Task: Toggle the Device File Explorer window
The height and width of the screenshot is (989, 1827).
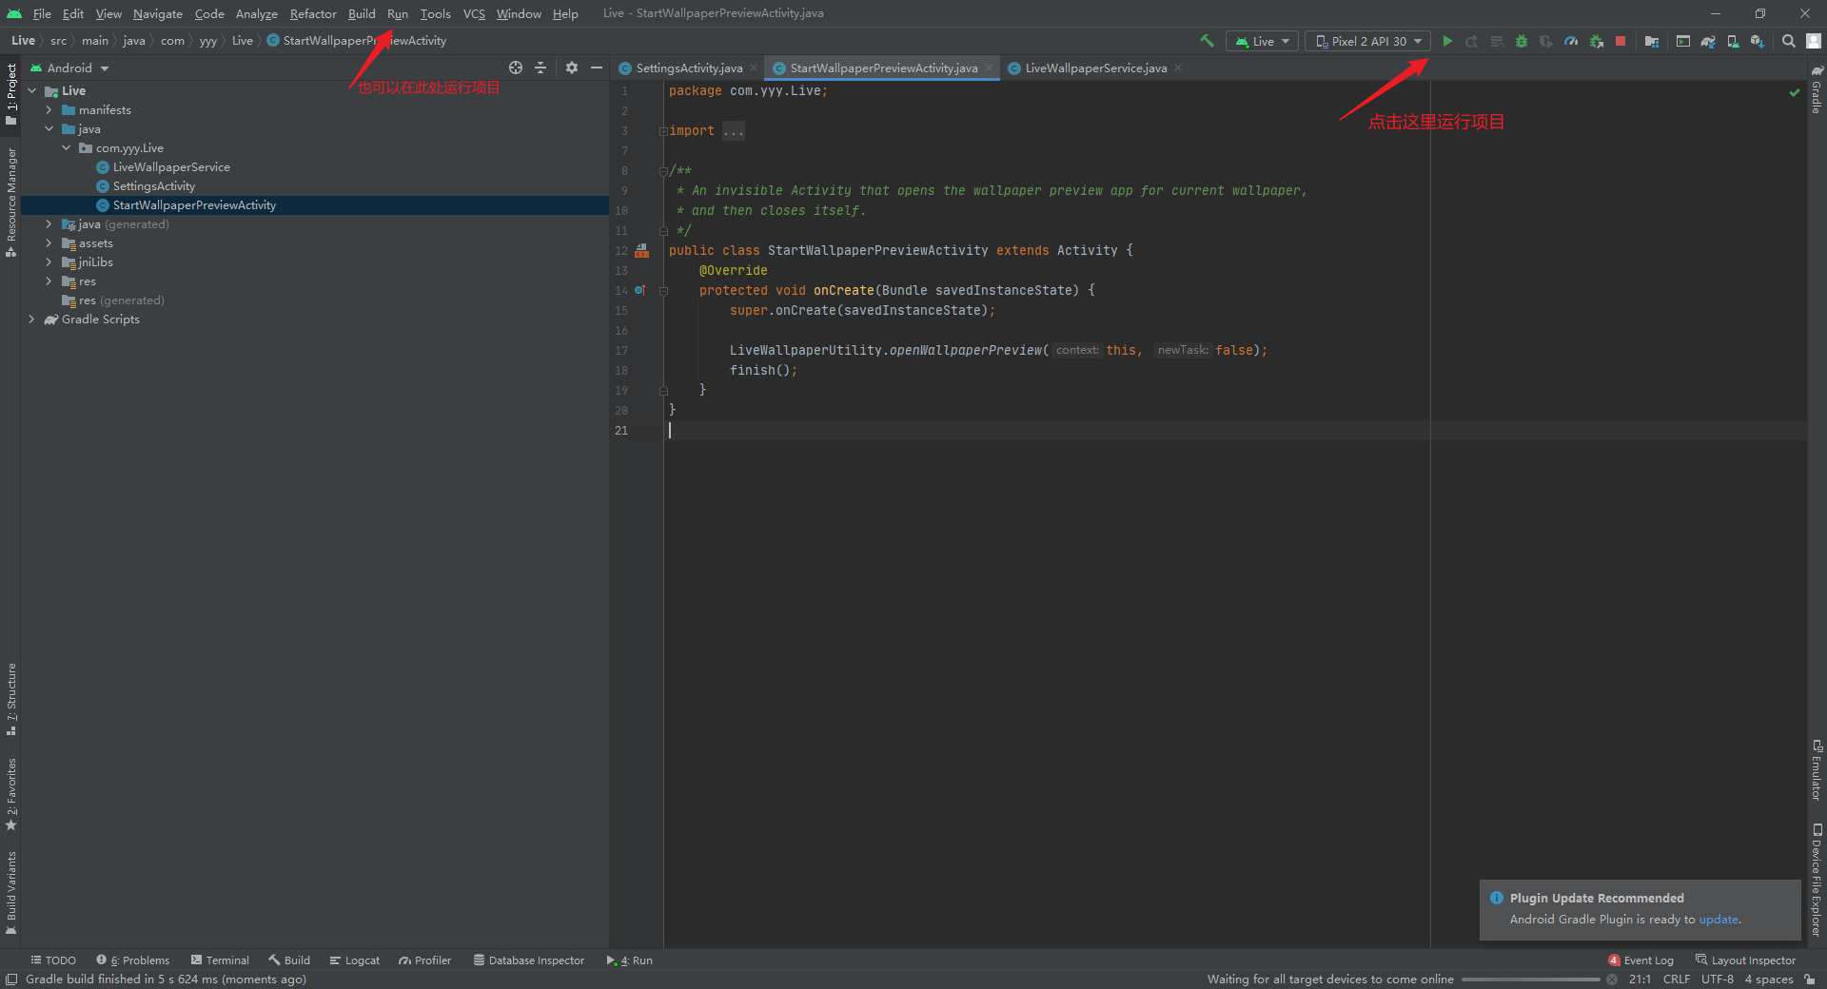Action: point(1817,880)
